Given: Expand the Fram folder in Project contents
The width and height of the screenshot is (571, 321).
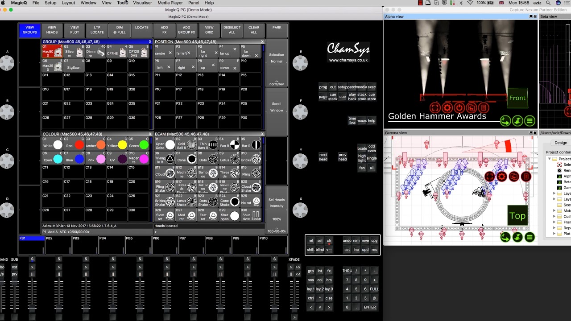Looking at the screenshot, I should click(x=554, y=222).
